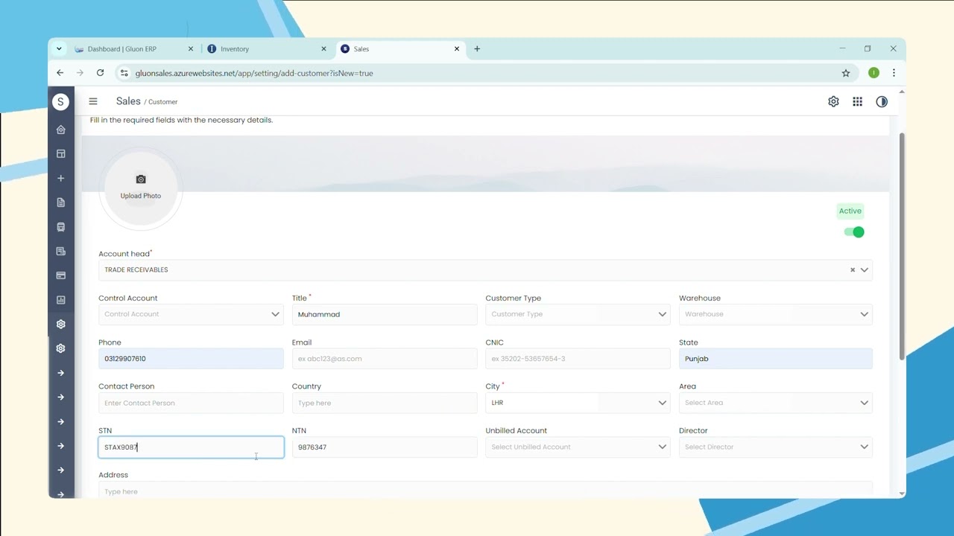Open the sidebar document page icon
Screen dimensions: 954x536
click(x=61, y=202)
